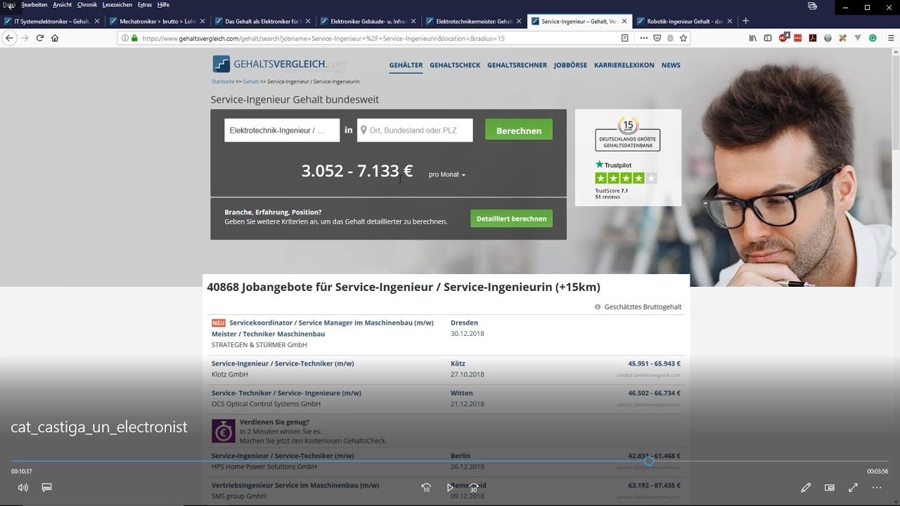
Task: Click the browser forward arrow
Action: [x=25, y=38]
